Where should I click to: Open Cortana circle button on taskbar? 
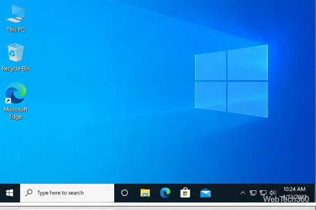point(124,193)
